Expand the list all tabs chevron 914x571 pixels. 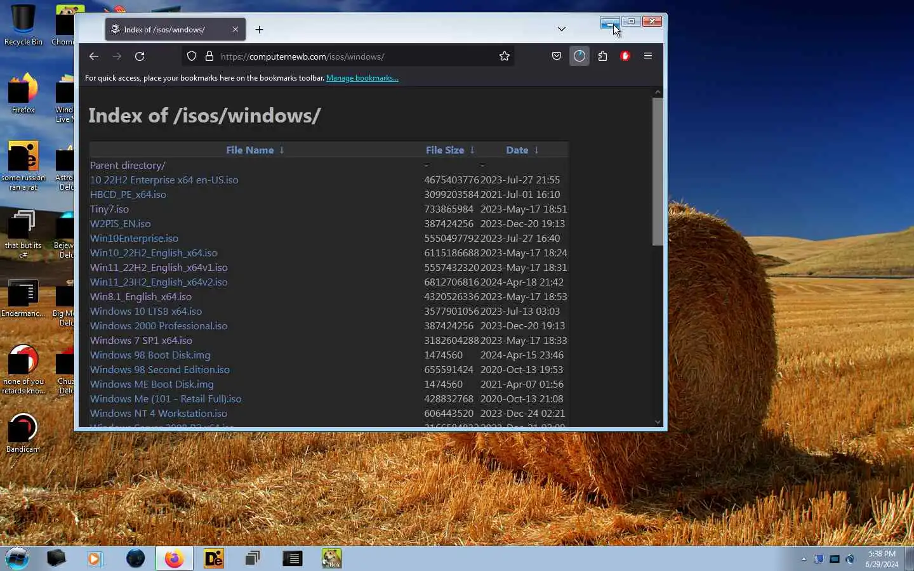click(562, 29)
